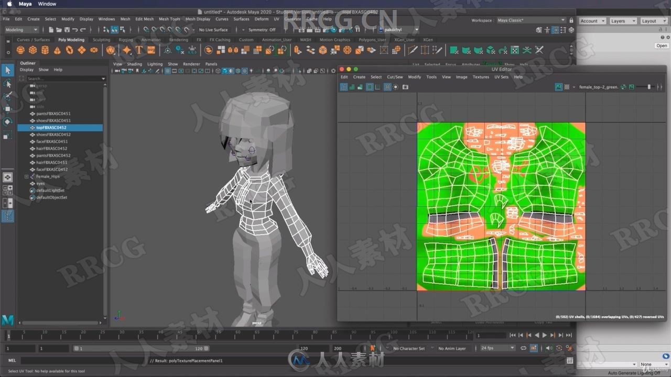Click the MEL script editor icon
Screen dimensions: 671x377
tap(570, 360)
